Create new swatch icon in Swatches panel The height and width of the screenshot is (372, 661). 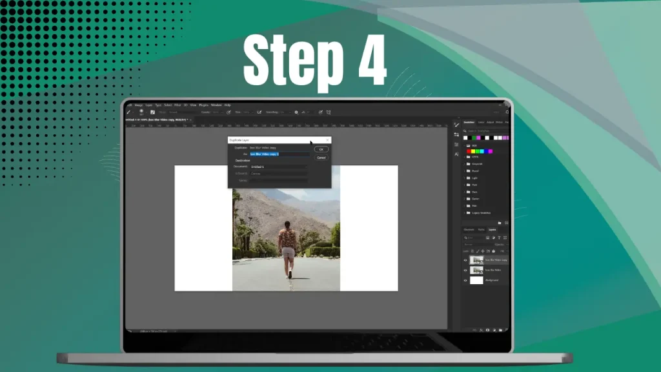tap(506, 223)
